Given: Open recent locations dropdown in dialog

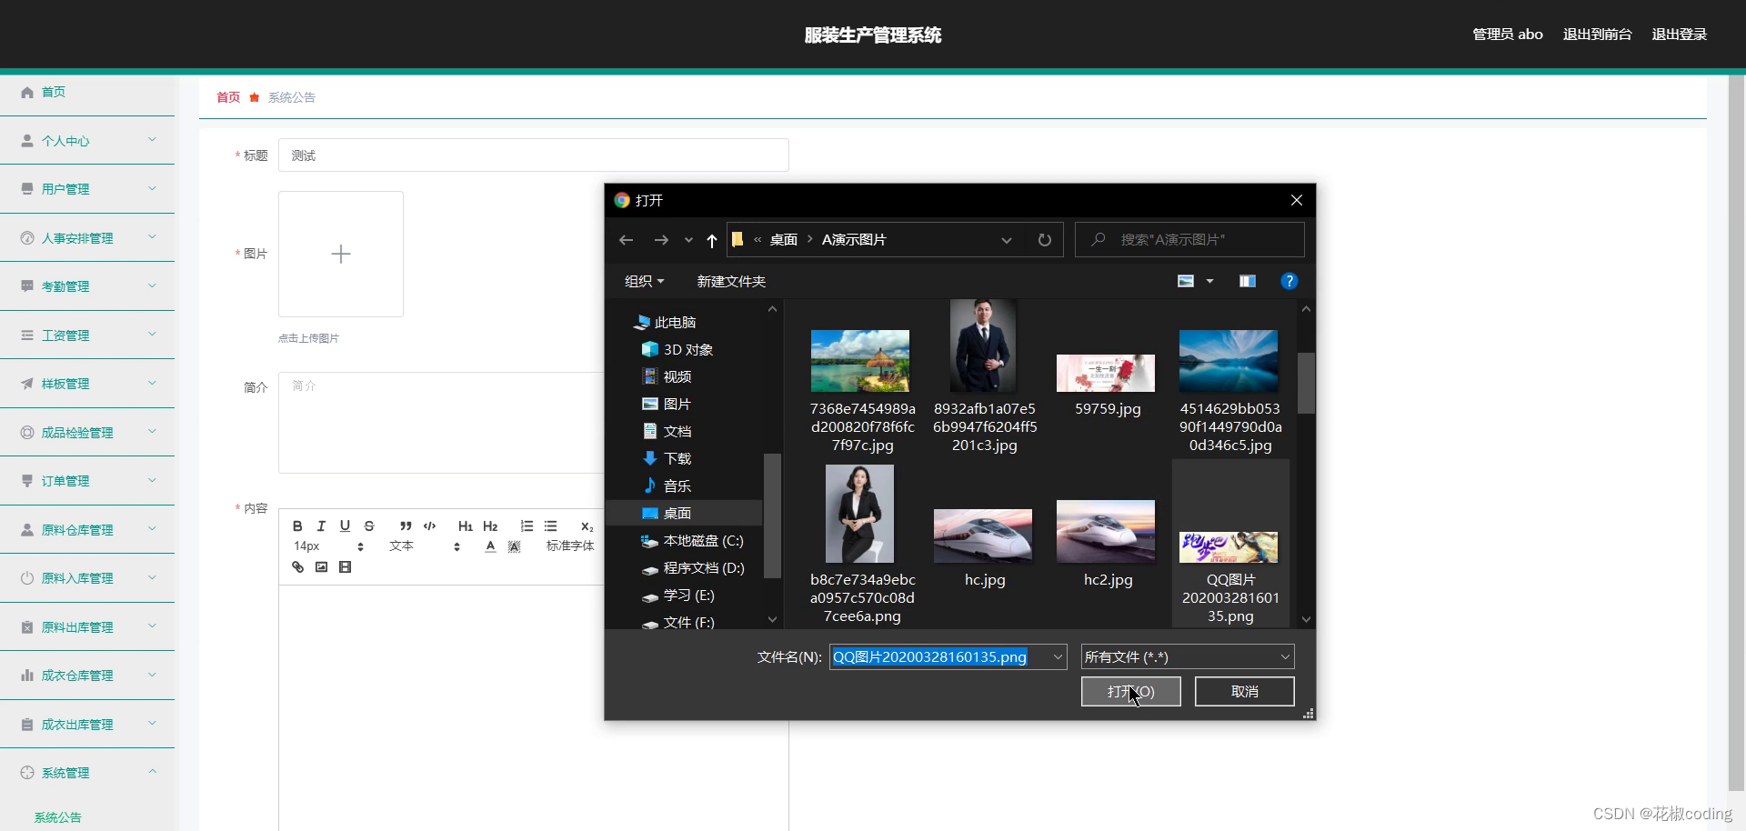Looking at the screenshot, I should pos(688,240).
